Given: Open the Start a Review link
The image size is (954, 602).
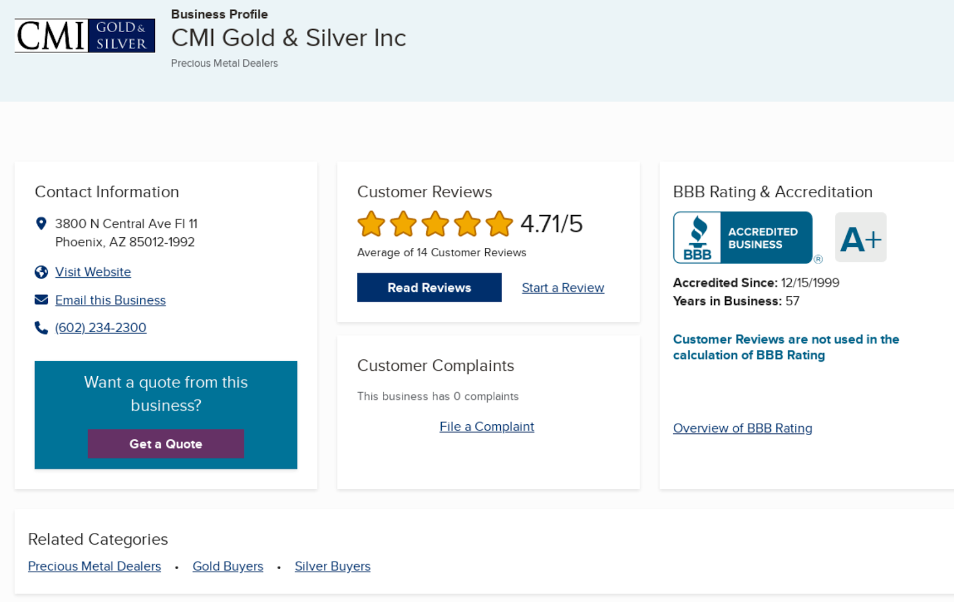Looking at the screenshot, I should click(x=563, y=288).
